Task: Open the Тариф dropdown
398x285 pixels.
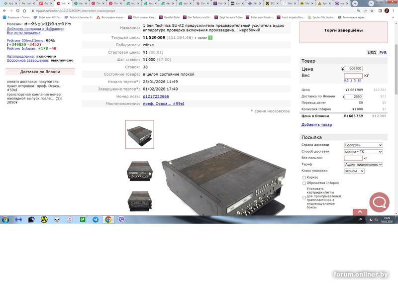Action: point(363,165)
